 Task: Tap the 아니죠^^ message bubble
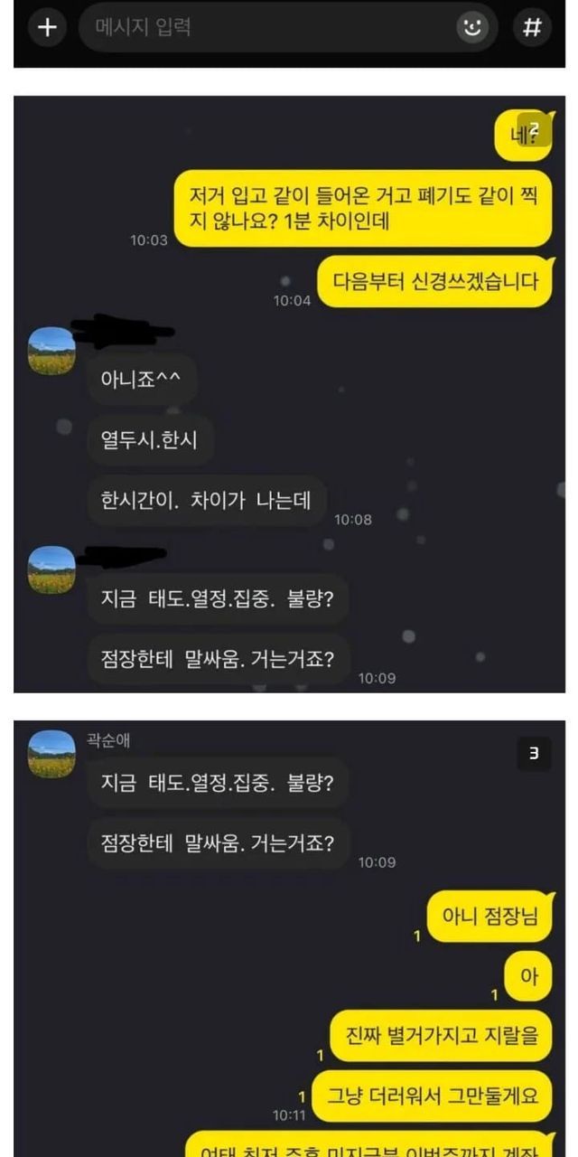coord(142,380)
